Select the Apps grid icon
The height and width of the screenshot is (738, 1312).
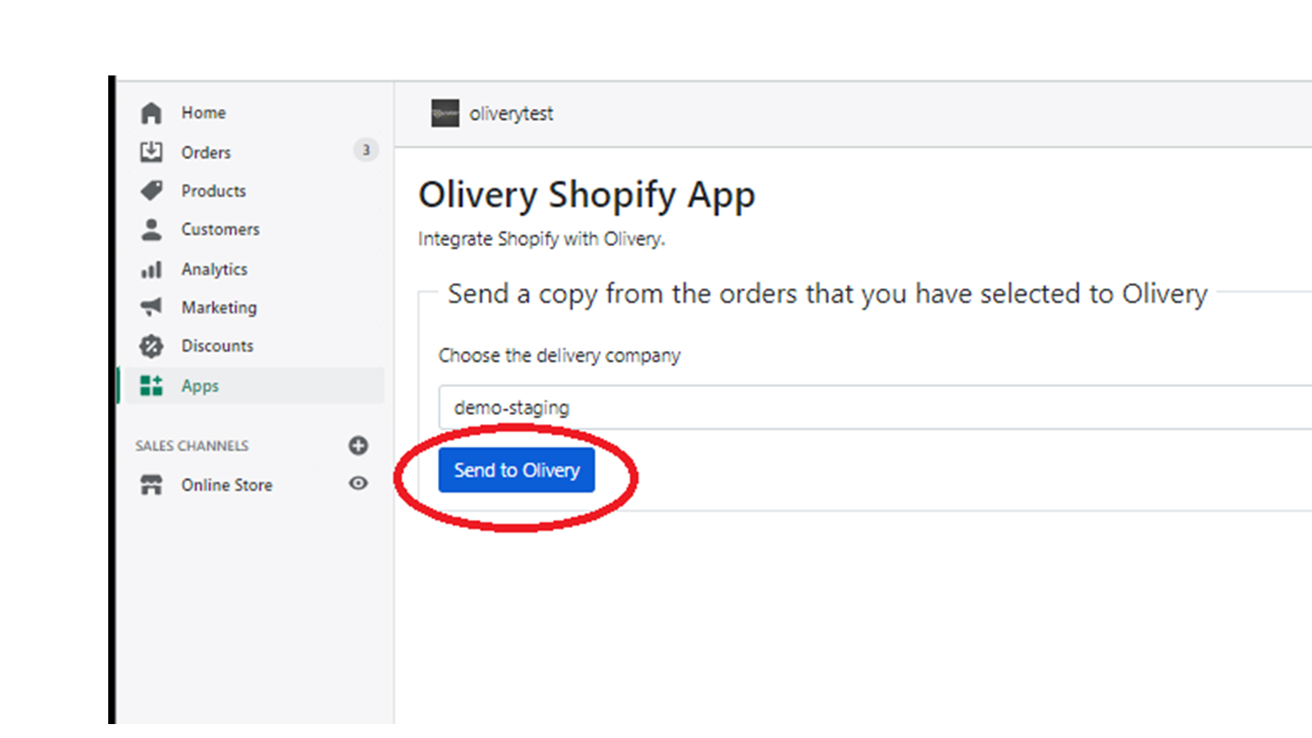coord(151,385)
